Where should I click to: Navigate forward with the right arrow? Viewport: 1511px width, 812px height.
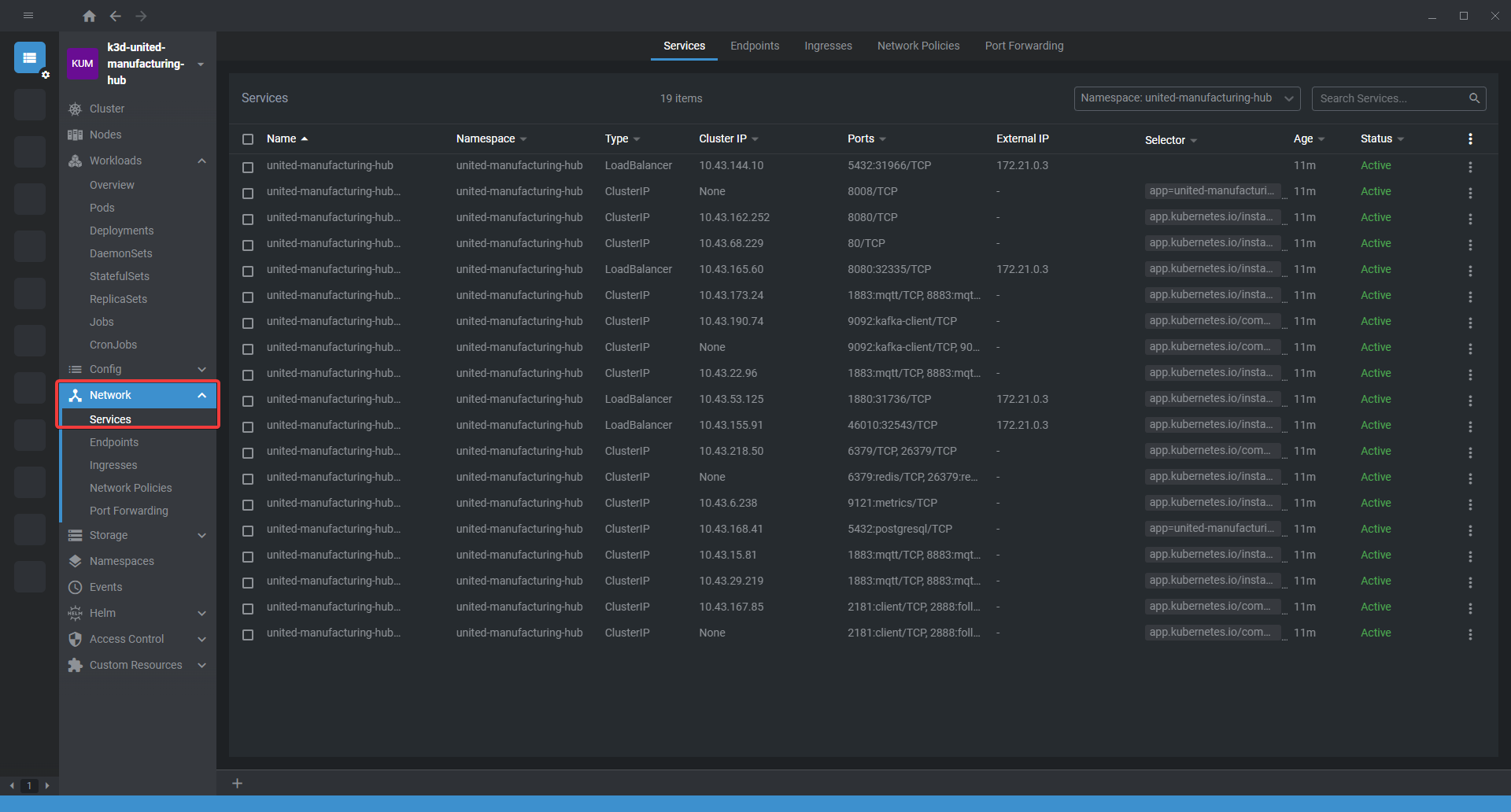(141, 16)
